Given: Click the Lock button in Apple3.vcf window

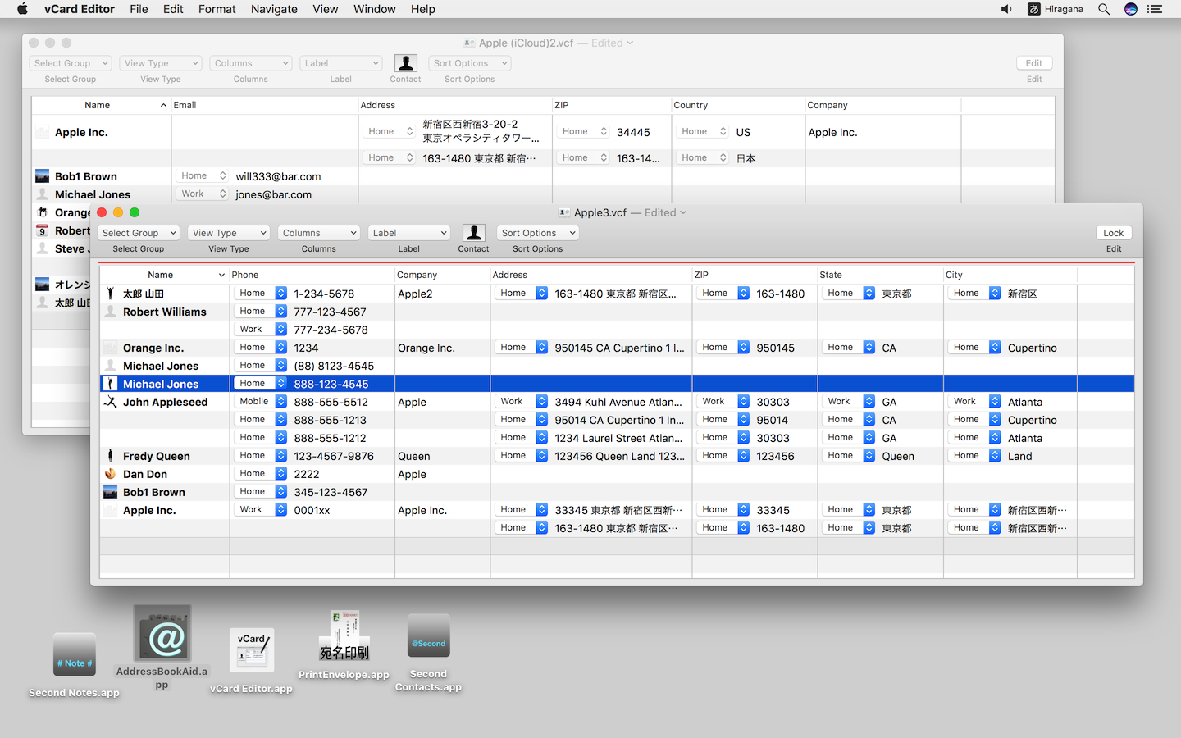Looking at the screenshot, I should pos(1113,233).
